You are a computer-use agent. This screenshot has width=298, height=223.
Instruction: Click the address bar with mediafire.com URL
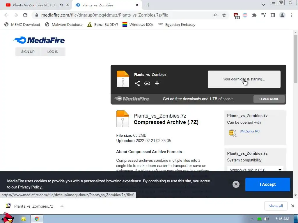(x=122, y=15)
